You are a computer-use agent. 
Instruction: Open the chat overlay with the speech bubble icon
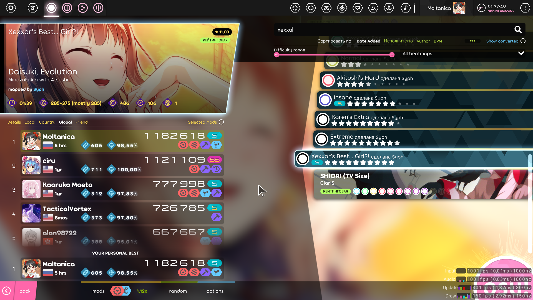pyautogui.click(x=358, y=8)
